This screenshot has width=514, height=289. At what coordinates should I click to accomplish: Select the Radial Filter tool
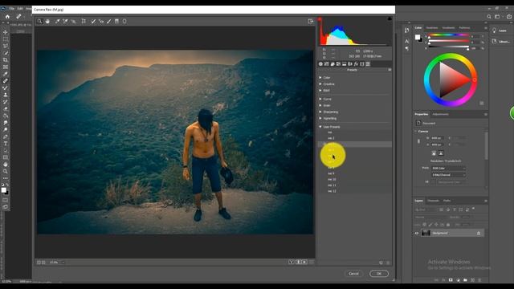point(124,22)
